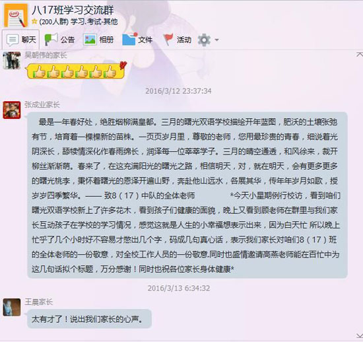Viewport: 363px width, 342px height.
Task: Click the scroll-up arrow of chat
Action: point(360,55)
